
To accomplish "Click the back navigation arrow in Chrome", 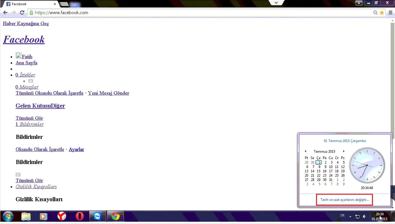I will [5, 12].
